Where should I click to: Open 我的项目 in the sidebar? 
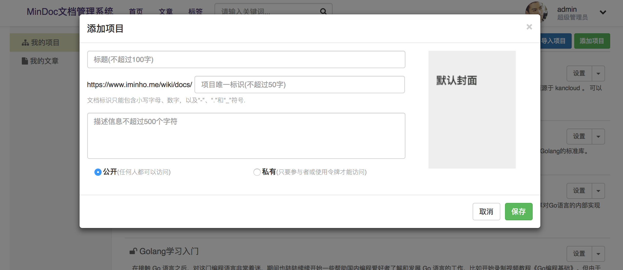click(45, 43)
